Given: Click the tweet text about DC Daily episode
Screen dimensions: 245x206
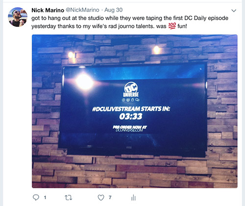Looking at the screenshot, I should coord(130,22).
